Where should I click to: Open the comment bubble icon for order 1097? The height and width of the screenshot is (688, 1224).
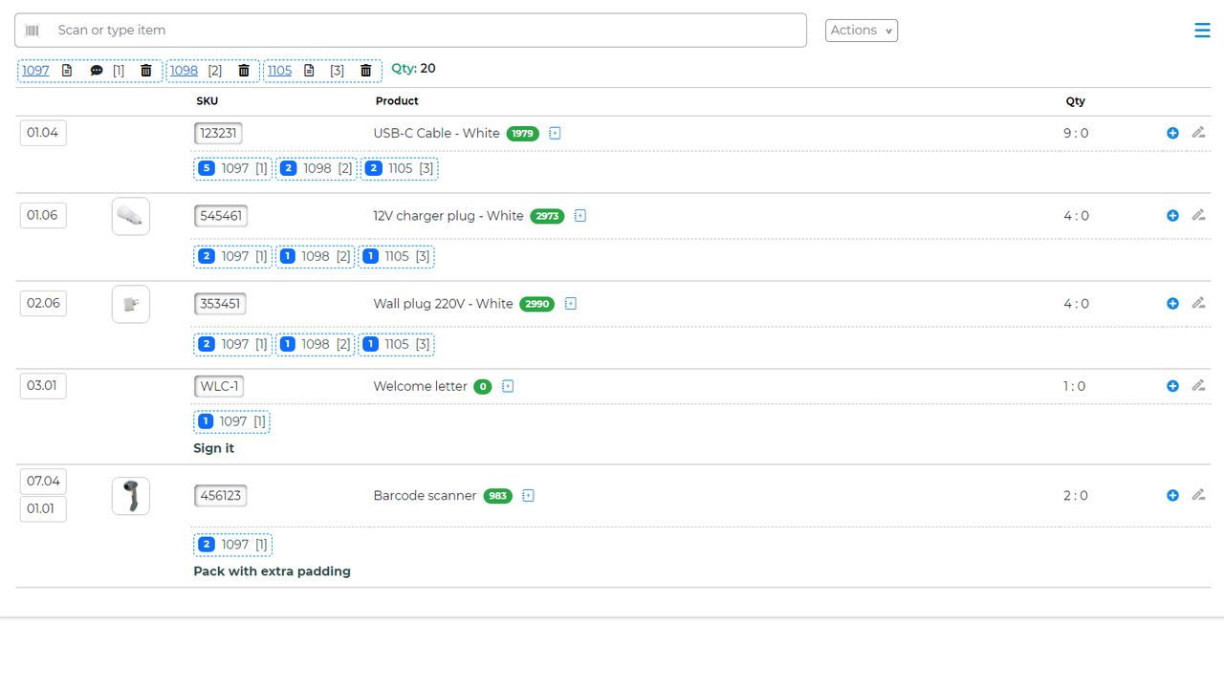tap(97, 71)
